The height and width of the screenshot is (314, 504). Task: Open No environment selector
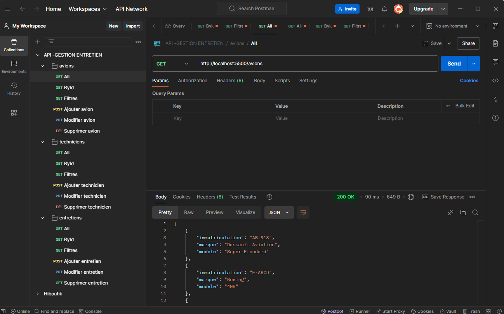point(453,26)
